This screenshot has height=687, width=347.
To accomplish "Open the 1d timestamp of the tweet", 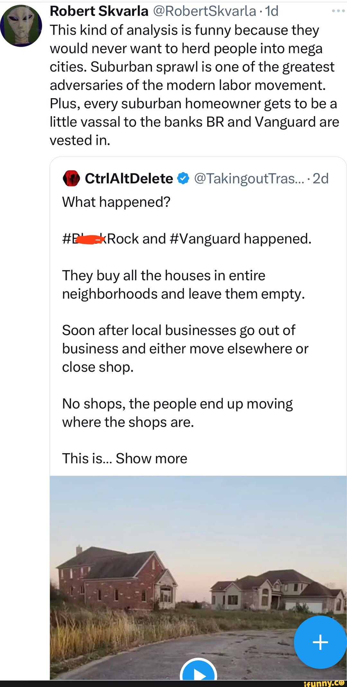I will pos(272,11).
